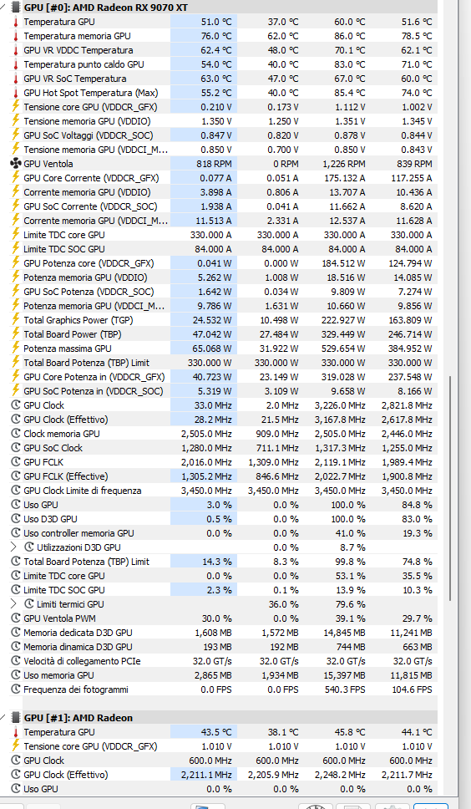
Task: Click thermometer icon of GPU VR SoC Temperatura
Action: [x=16, y=79]
